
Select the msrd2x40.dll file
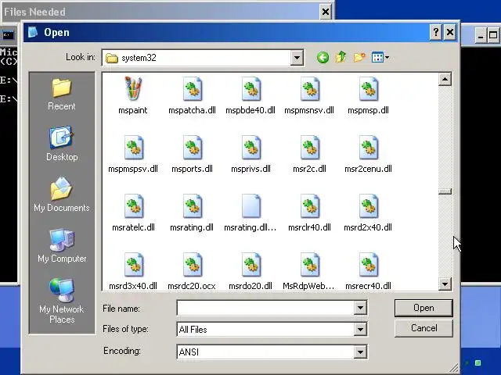pyautogui.click(x=368, y=212)
